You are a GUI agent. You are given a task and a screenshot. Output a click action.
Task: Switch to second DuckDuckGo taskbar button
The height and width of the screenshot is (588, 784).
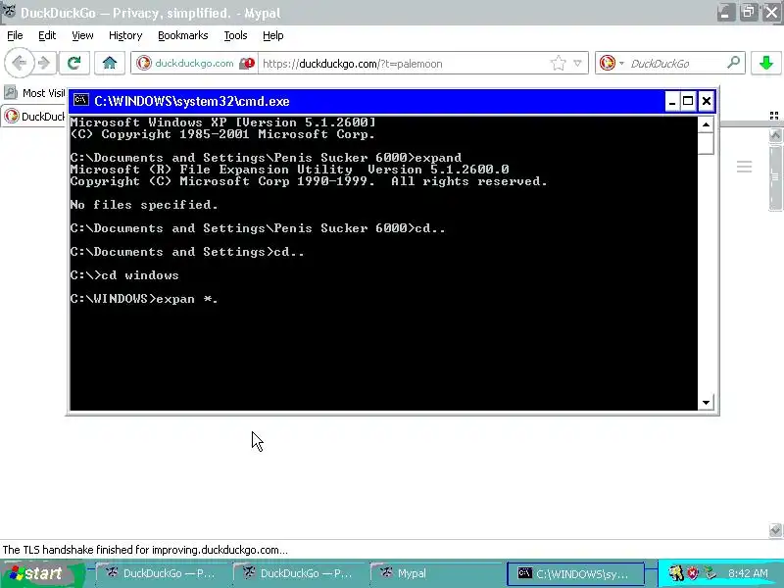(299, 573)
